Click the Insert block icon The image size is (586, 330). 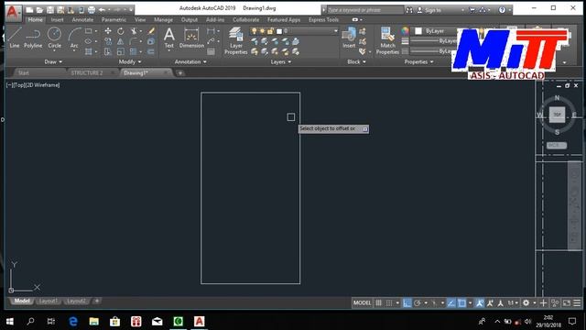[x=349, y=38]
